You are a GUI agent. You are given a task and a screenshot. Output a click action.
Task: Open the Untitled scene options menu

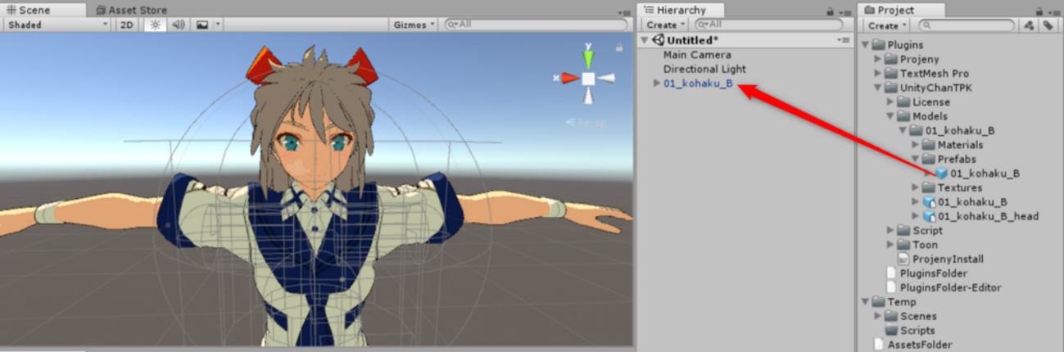click(x=844, y=40)
